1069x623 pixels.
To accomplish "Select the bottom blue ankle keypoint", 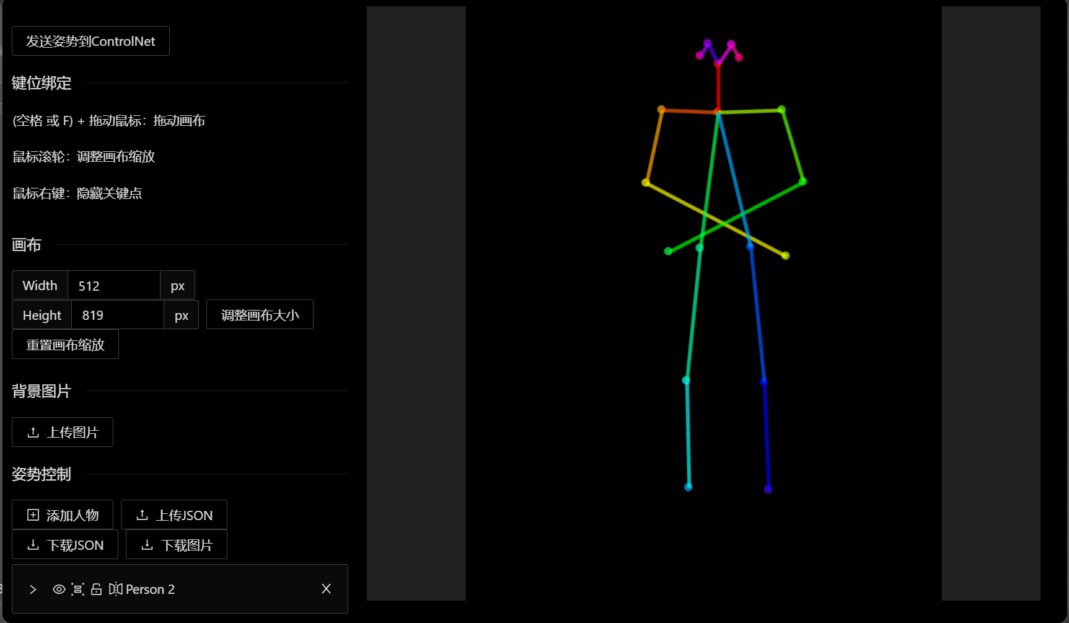I will (768, 490).
